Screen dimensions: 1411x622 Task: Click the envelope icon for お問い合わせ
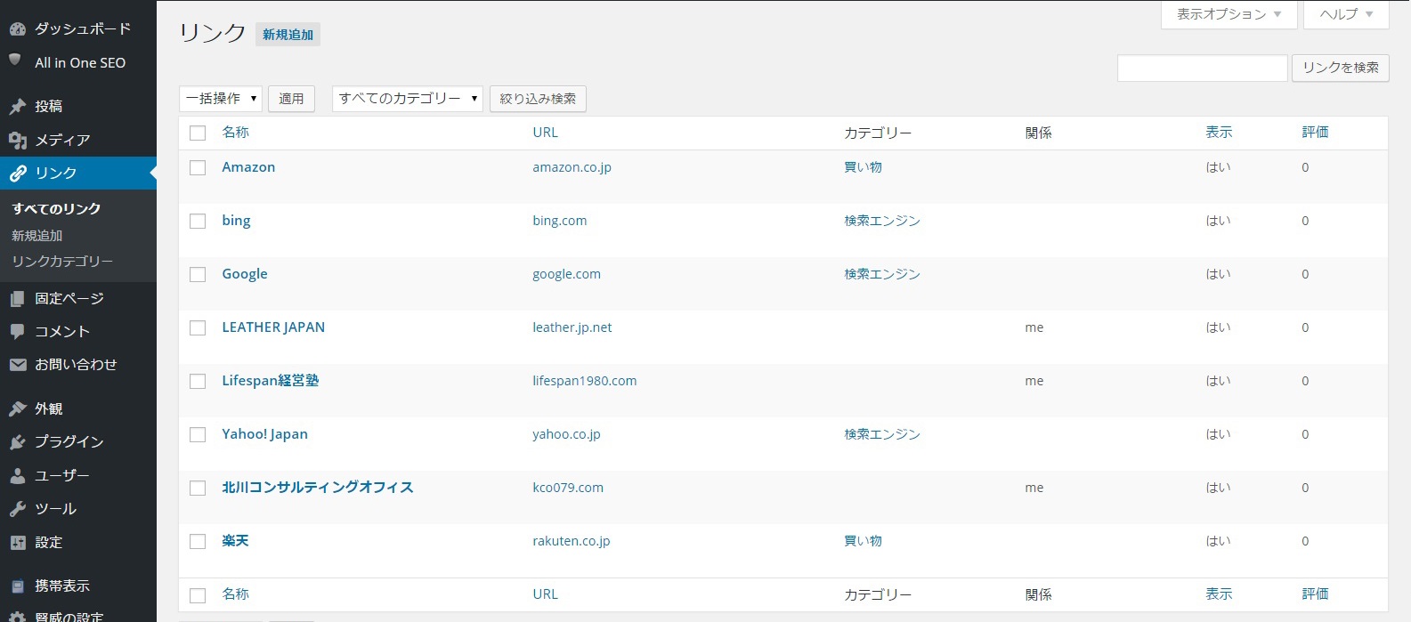click(x=17, y=365)
